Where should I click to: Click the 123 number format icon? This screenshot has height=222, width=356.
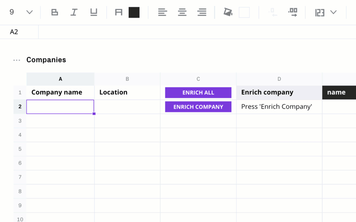coord(320,12)
